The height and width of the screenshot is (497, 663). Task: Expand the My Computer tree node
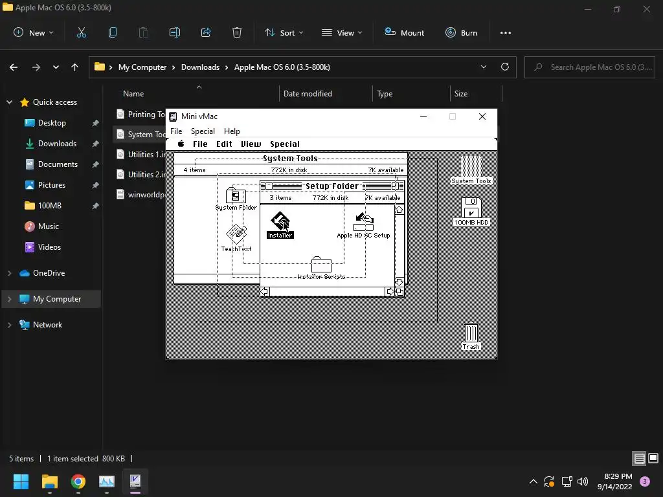point(9,299)
